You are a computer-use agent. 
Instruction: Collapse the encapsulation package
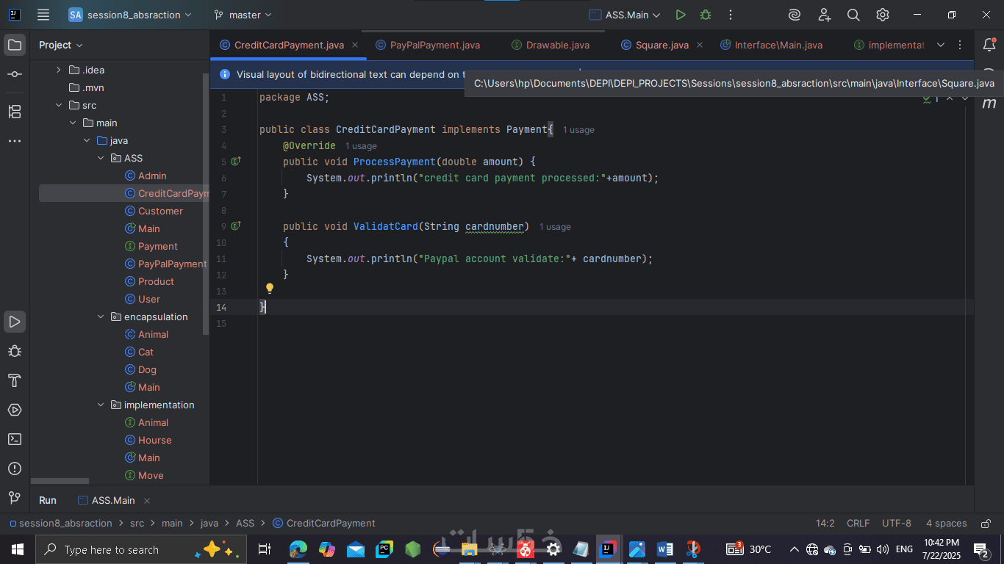coord(101,317)
